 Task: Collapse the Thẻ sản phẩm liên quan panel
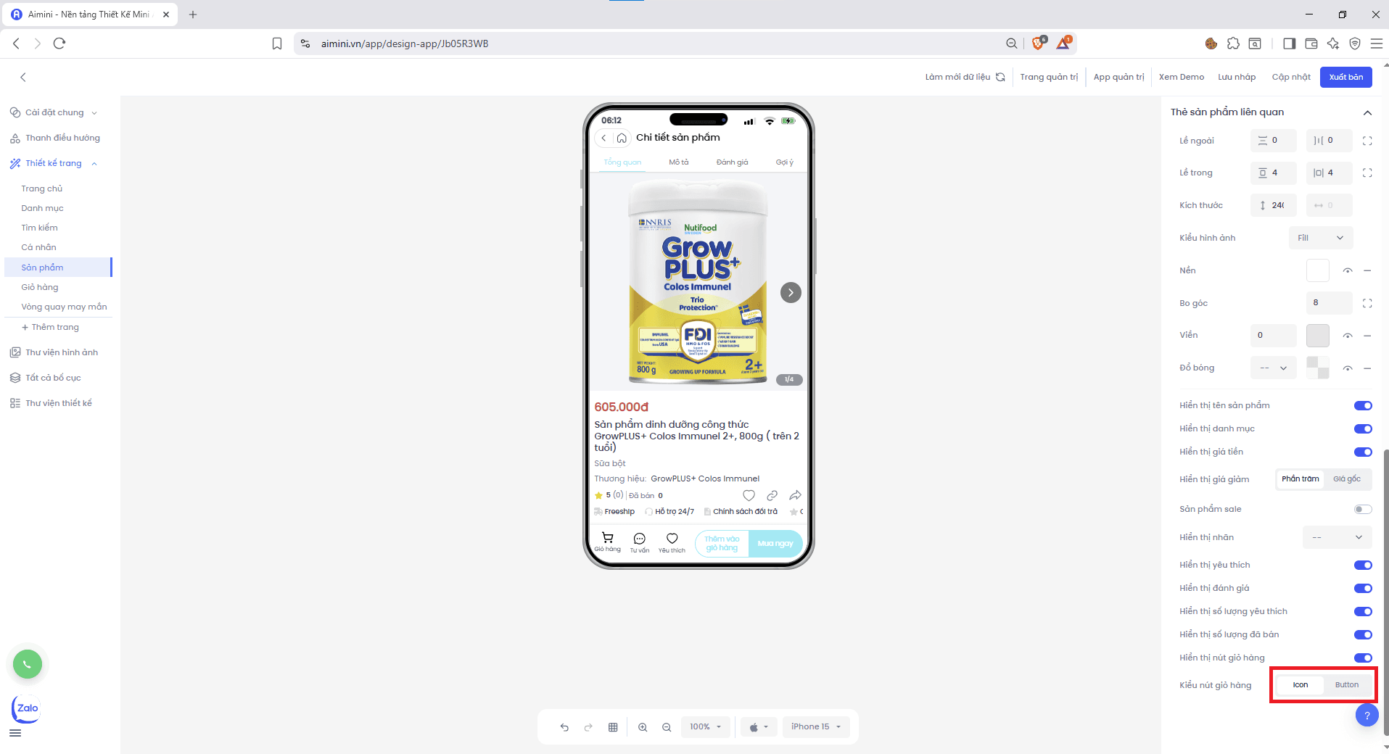click(x=1367, y=112)
